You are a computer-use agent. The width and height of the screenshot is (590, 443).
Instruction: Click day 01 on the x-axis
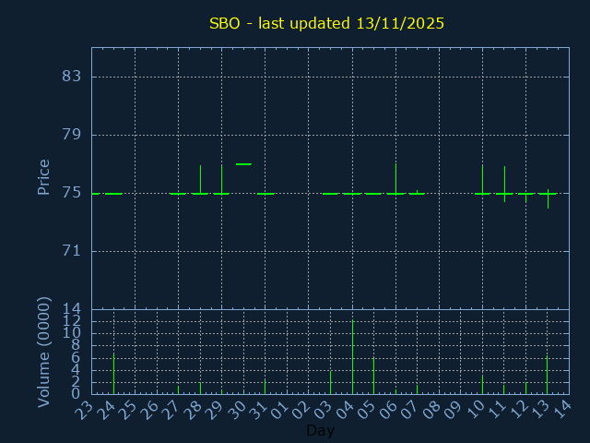pos(281,410)
